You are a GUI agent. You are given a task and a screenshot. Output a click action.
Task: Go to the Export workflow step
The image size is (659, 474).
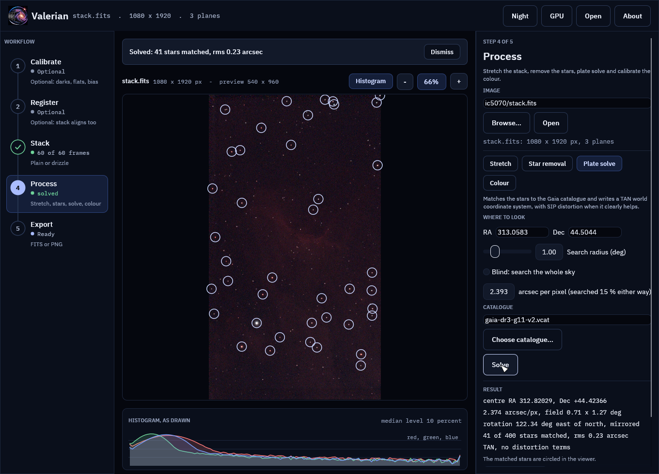[57, 234]
